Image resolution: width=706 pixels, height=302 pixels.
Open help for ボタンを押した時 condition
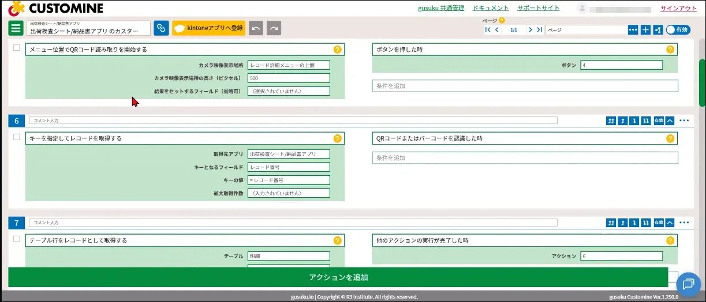pos(670,50)
